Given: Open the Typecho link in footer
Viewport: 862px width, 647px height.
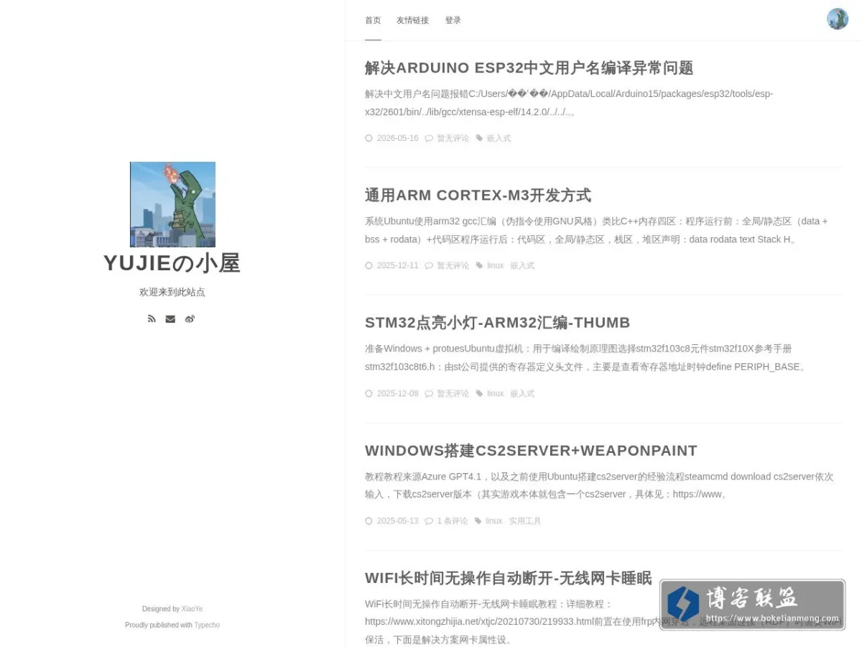Looking at the screenshot, I should (x=207, y=625).
